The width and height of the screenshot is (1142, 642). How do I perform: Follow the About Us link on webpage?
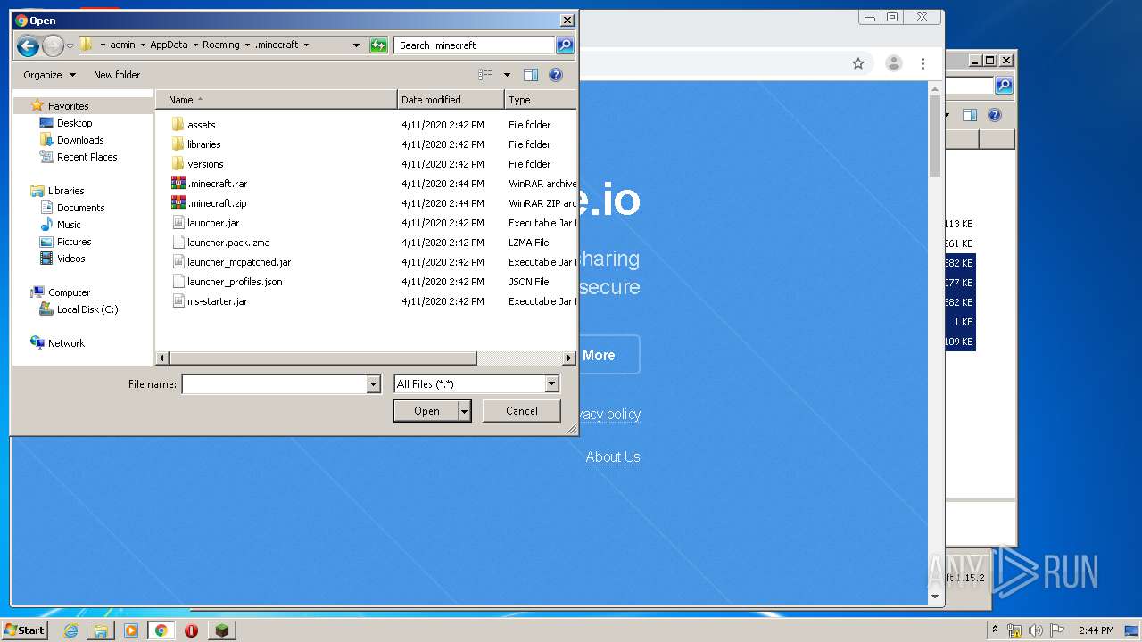[x=613, y=457]
